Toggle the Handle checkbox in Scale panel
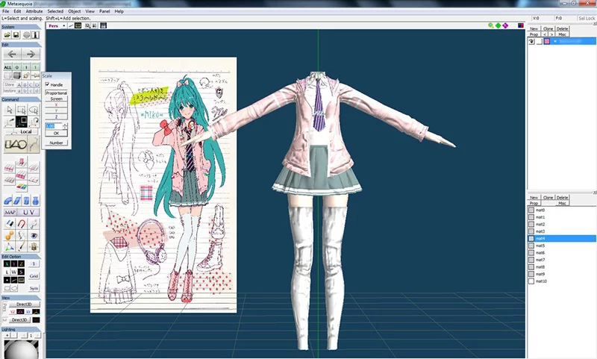The width and height of the screenshot is (597, 359). [48, 84]
